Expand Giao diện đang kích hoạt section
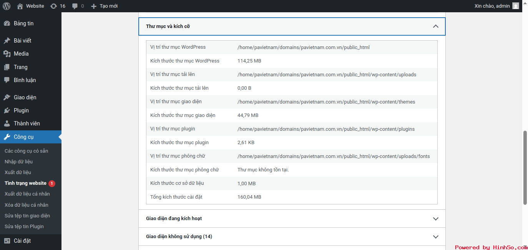This screenshot has height=250, width=528. click(x=435, y=219)
